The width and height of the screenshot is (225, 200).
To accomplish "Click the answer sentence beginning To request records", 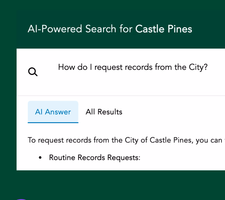I will tap(126, 140).
